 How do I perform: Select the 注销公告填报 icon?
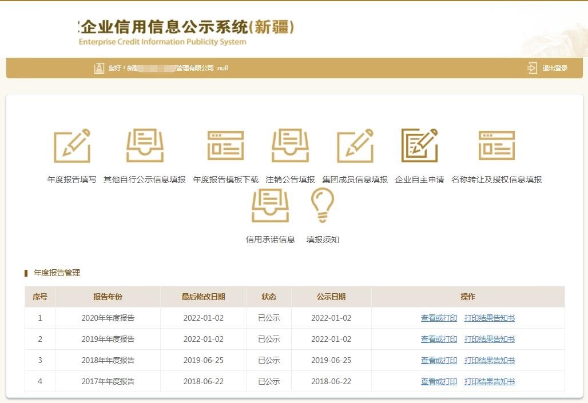pos(290,146)
